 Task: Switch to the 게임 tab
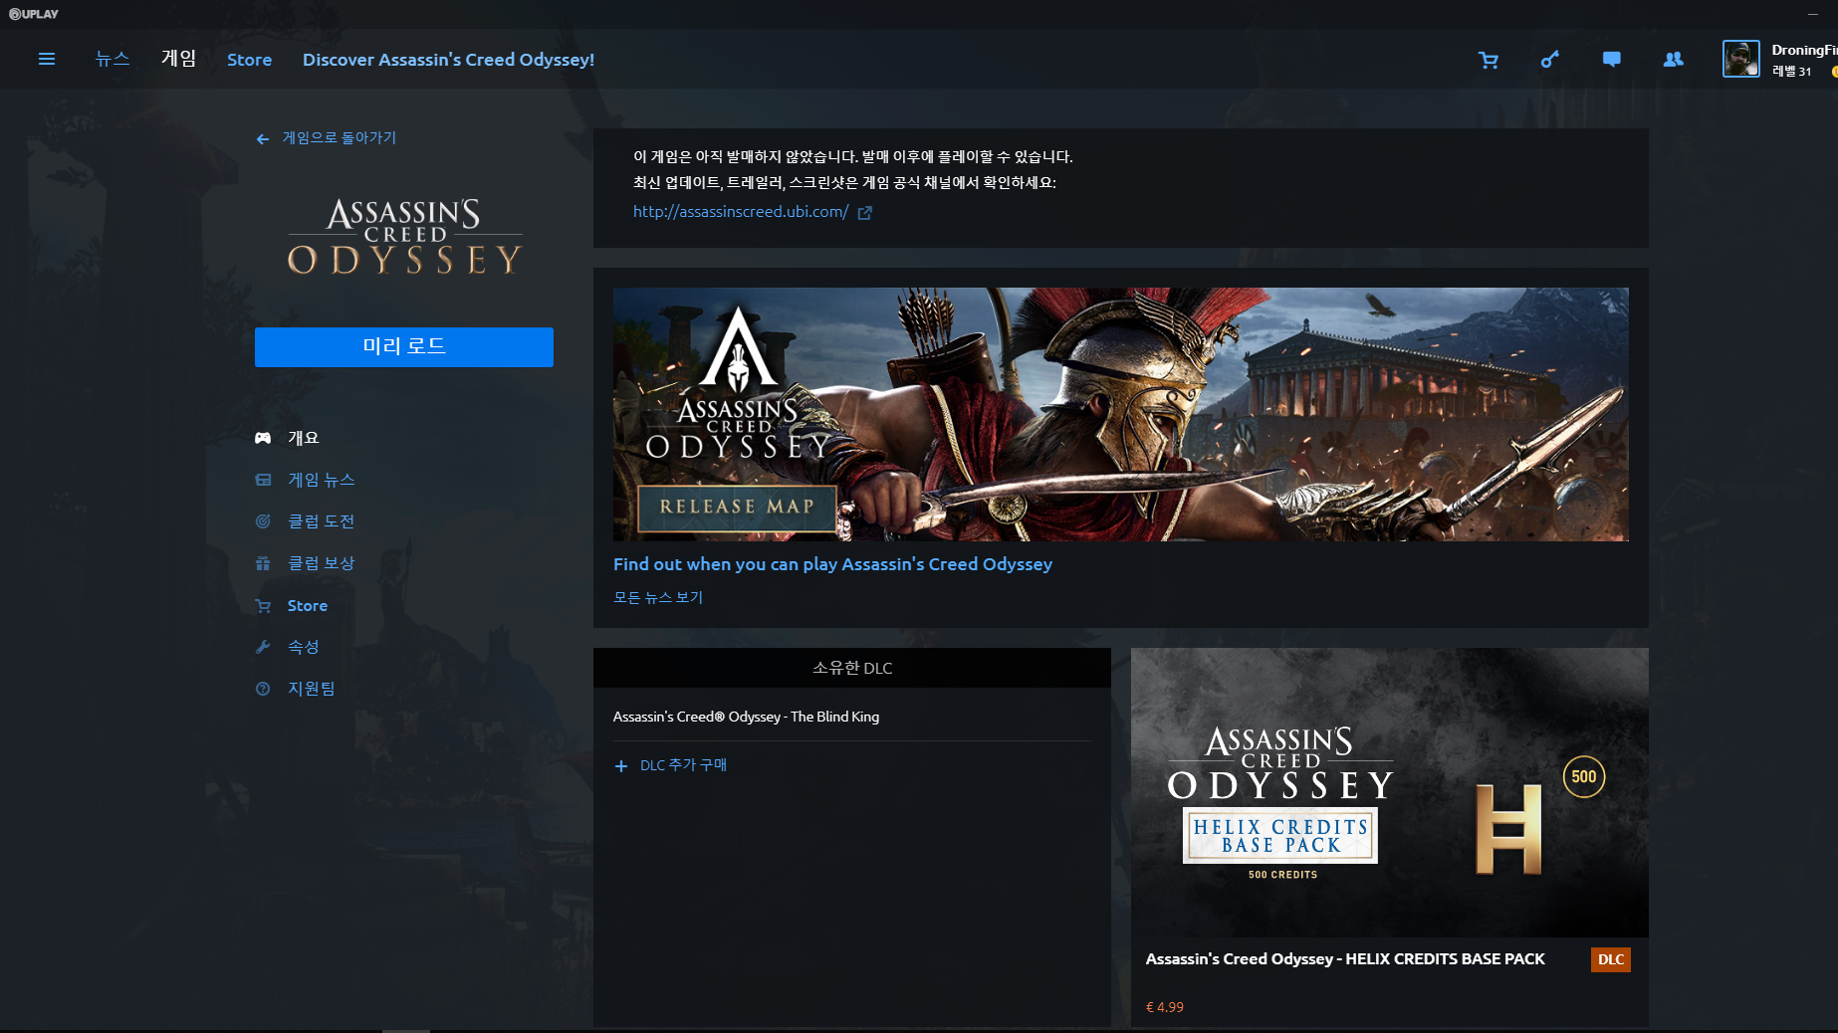pyautogui.click(x=179, y=59)
